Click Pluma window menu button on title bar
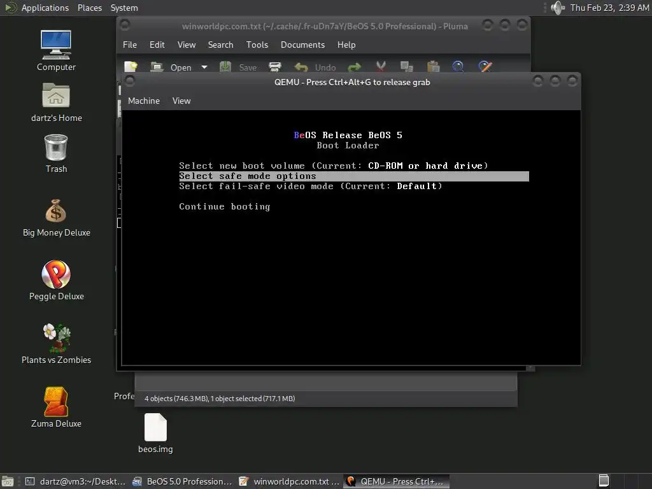This screenshot has height=489, width=652. 124,25
